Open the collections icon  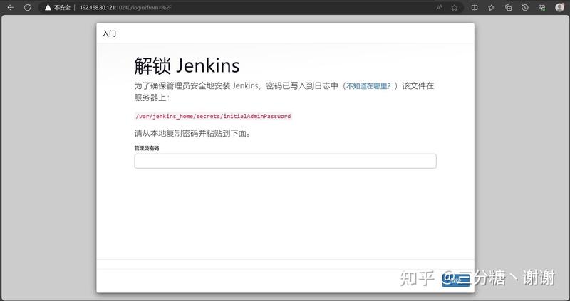[x=508, y=7]
